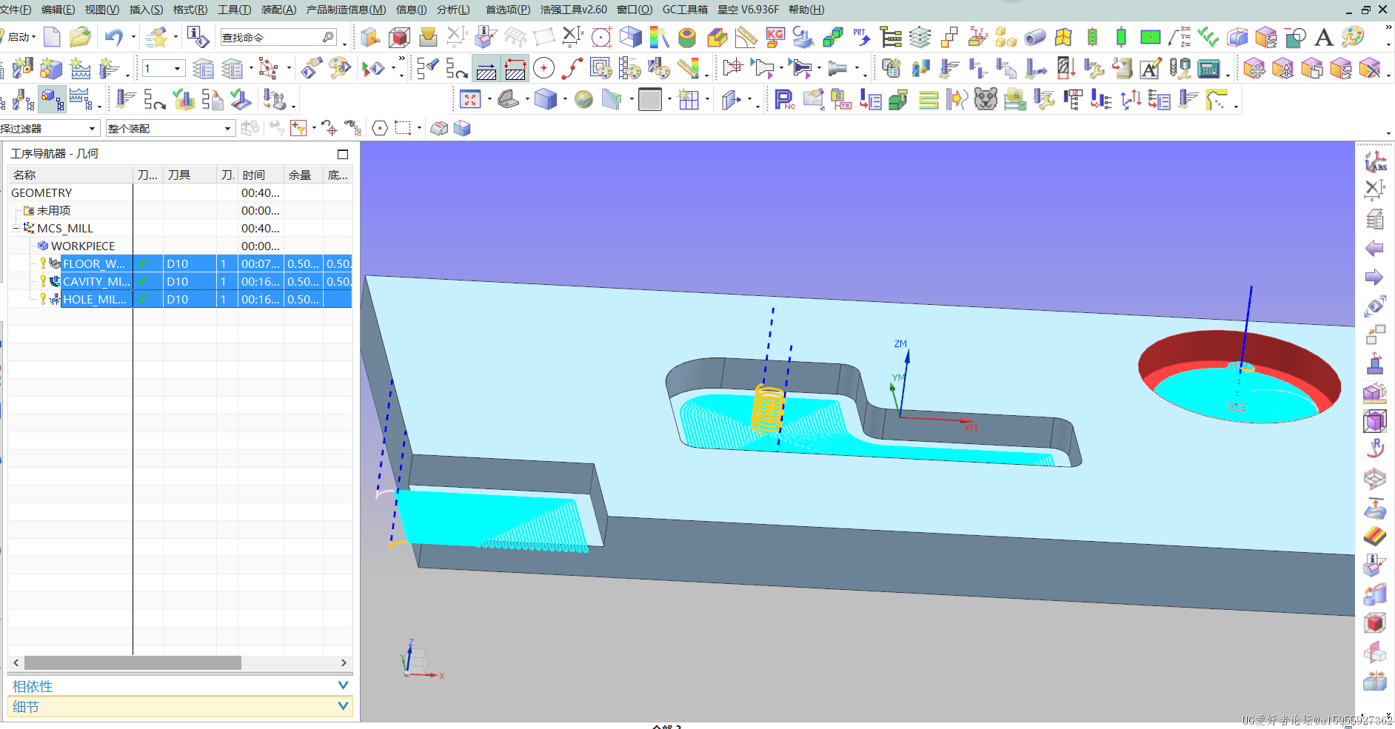
Task: Click the hollow cylinder tube icon
Action: (x=1034, y=37)
